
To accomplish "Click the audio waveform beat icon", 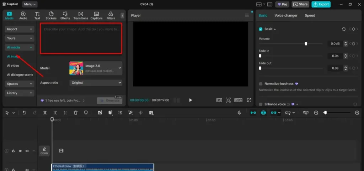I will click(141, 113).
